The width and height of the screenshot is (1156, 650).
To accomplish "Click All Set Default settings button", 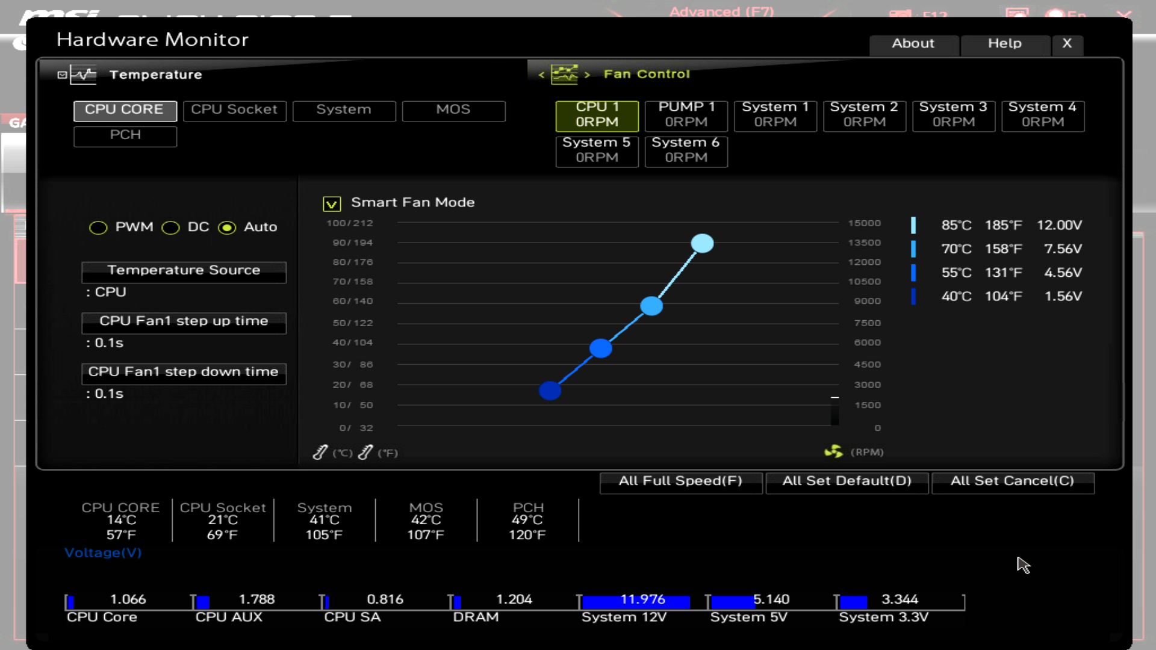I will (x=845, y=480).
